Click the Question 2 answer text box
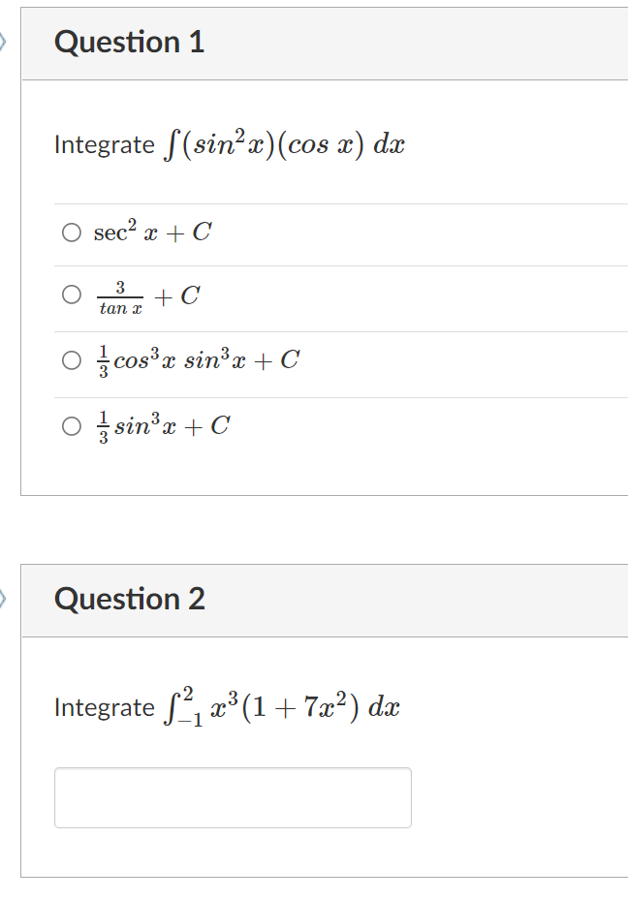Viewport: 628px width, 900px height. point(233,797)
